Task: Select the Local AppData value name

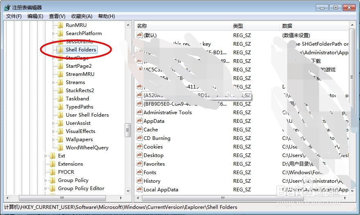Action: [x=161, y=190]
